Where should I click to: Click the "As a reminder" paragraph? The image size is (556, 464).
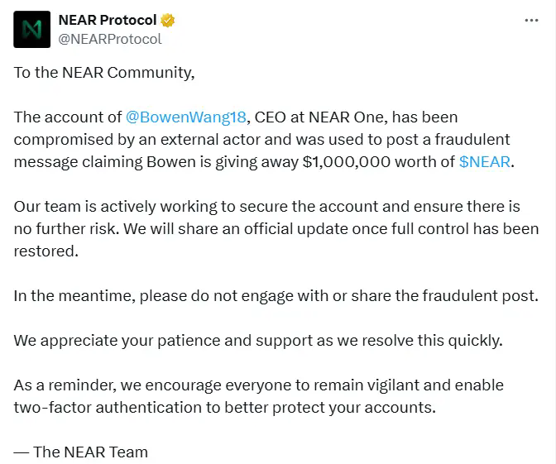(x=258, y=385)
